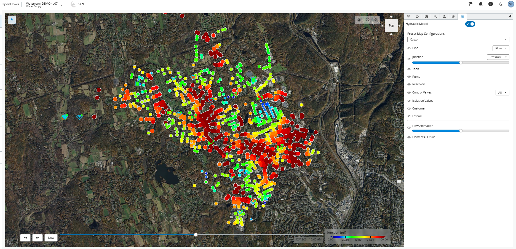Open the sixth side-panel tab left of the active one
The height and width of the screenshot is (249, 516).
(x=453, y=17)
